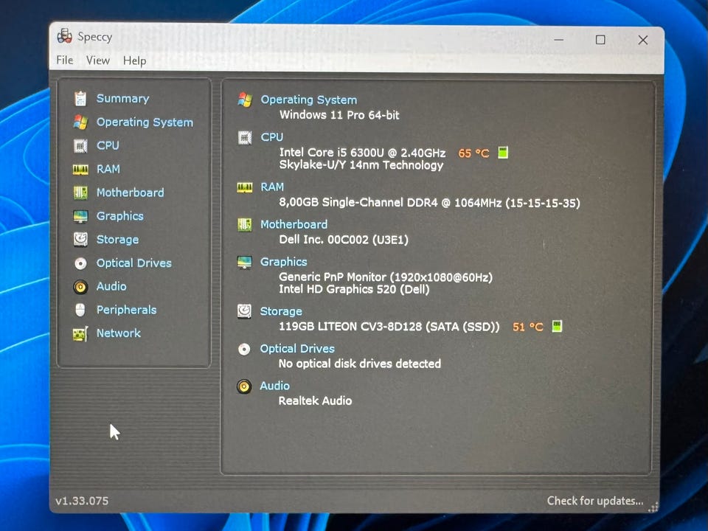Click version v1.33.075 in status bar
This screenshot has height=531, width=708.
(82, 502)
